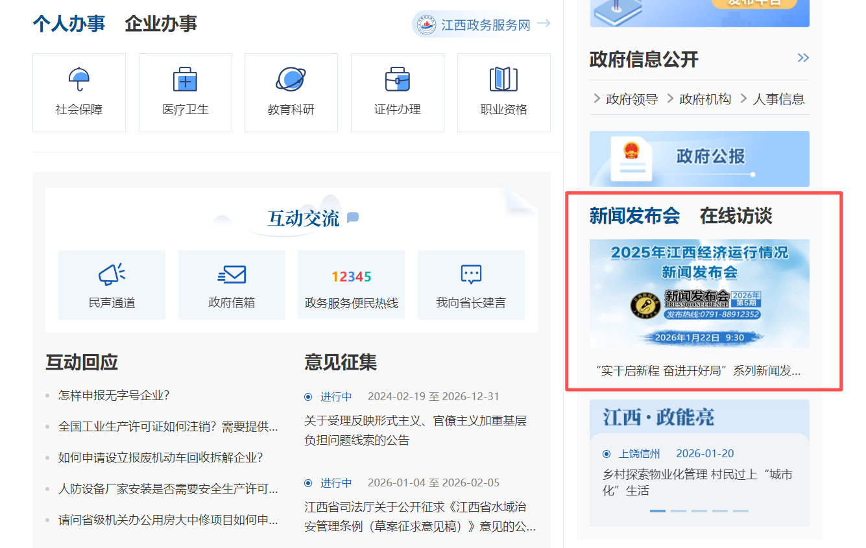Switch to the 企业办事 tab
Screen dimensions: 866x548
[x=161, y=24]
